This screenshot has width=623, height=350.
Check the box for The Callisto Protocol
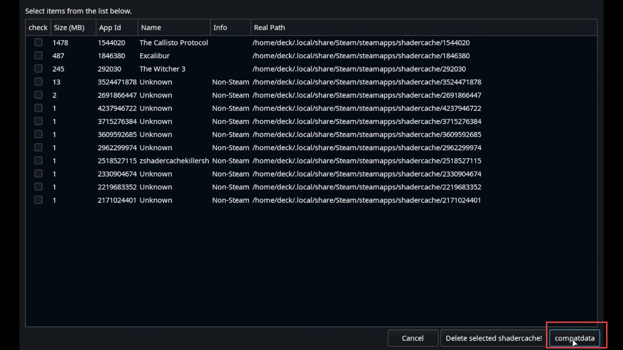(x=38, y=42)
